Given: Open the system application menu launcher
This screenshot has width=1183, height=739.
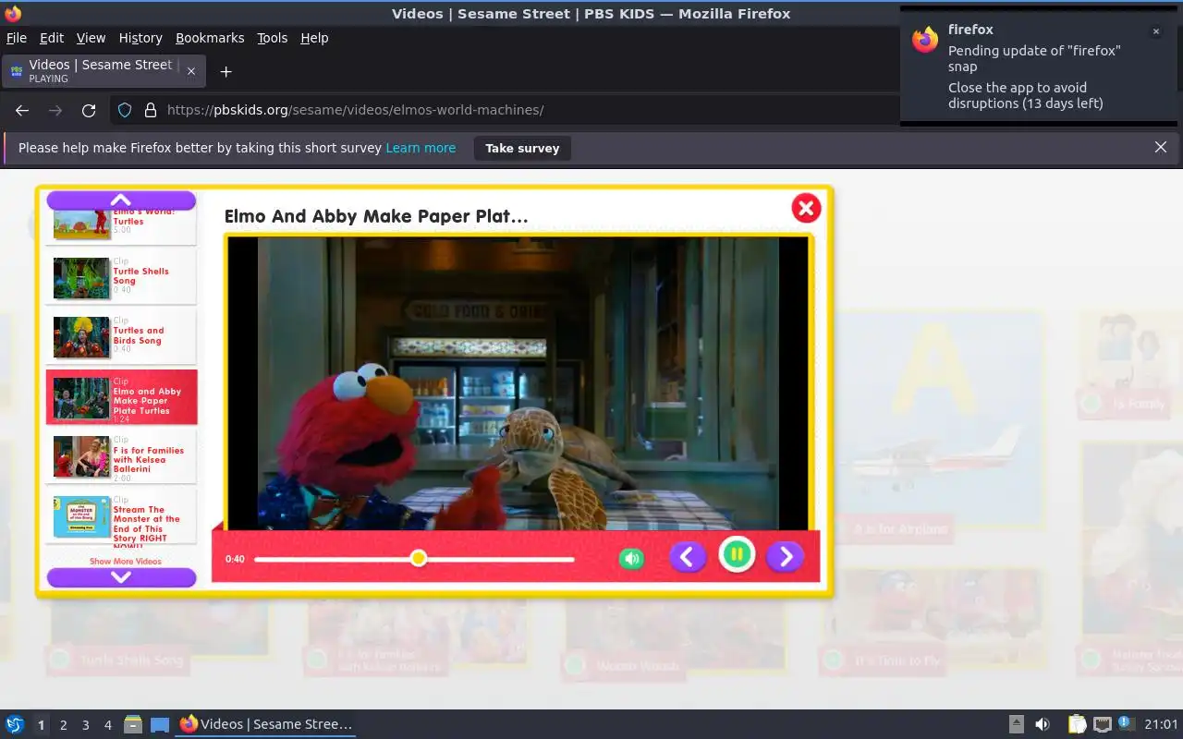Looking at the screenshot, I should coord(15,724).
